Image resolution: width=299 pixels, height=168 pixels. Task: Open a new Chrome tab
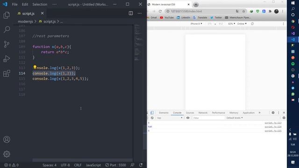pyautogui.click(x=196, y=4)
